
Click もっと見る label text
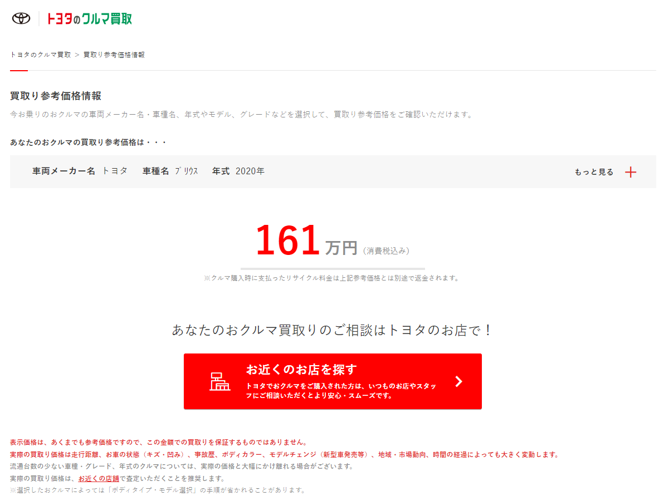coord(594,172)
